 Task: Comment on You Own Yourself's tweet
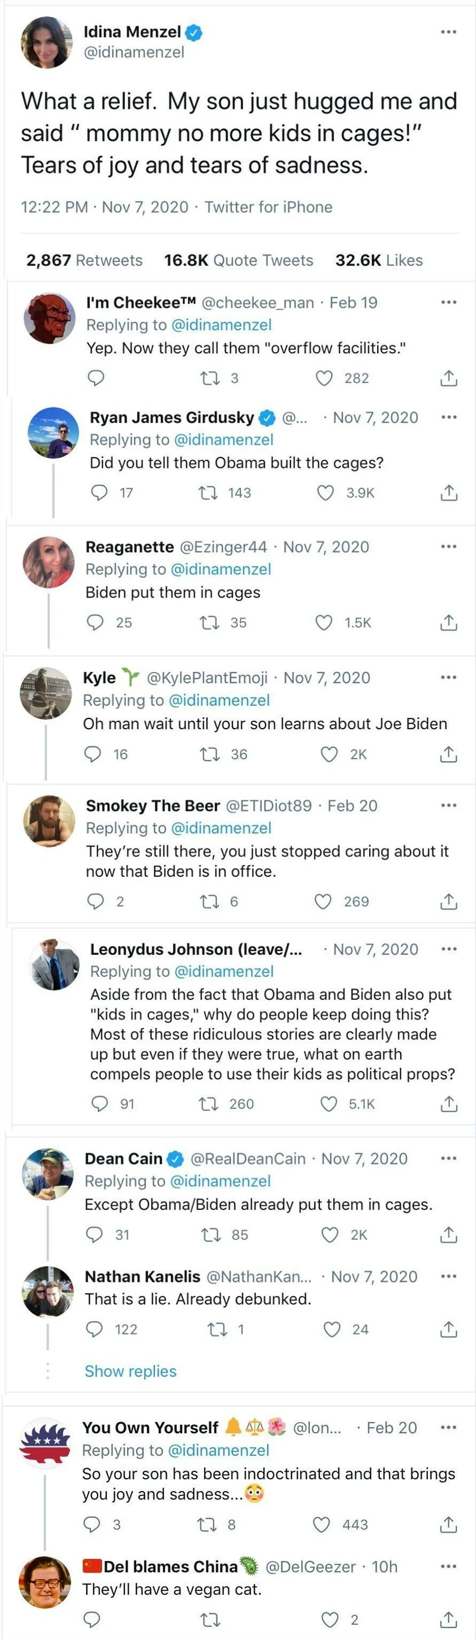coord(92,1524)
